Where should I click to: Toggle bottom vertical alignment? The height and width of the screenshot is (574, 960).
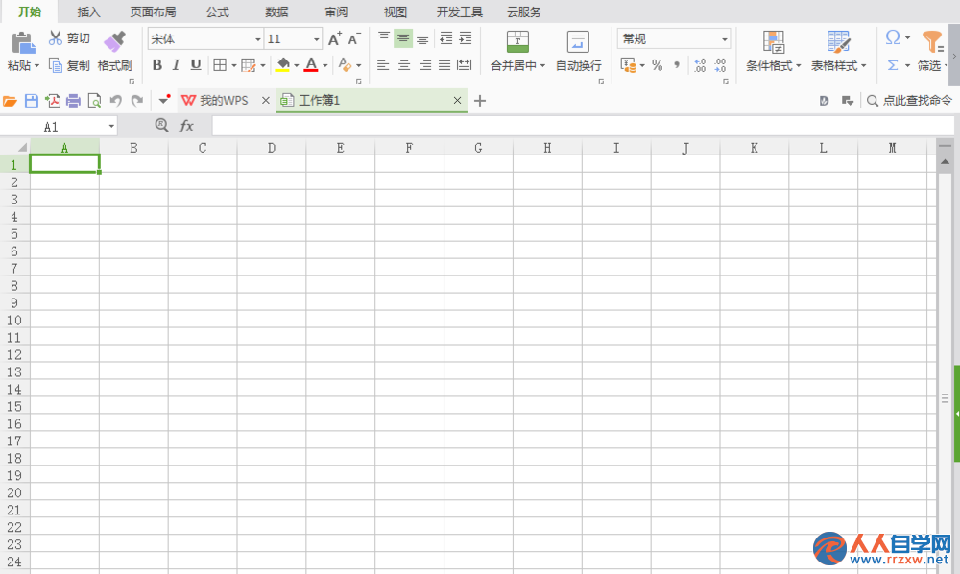pyautogui.click(x=422, y=39)
